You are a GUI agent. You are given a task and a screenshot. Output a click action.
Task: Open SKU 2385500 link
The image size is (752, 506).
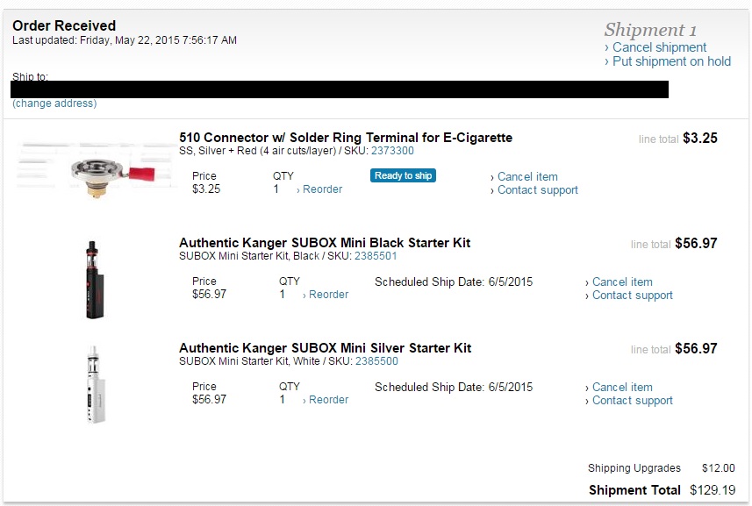coord(376,361)
